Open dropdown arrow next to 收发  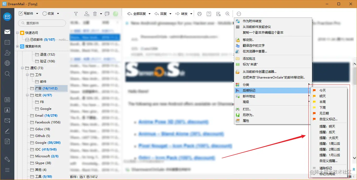(x=58, y=14)
